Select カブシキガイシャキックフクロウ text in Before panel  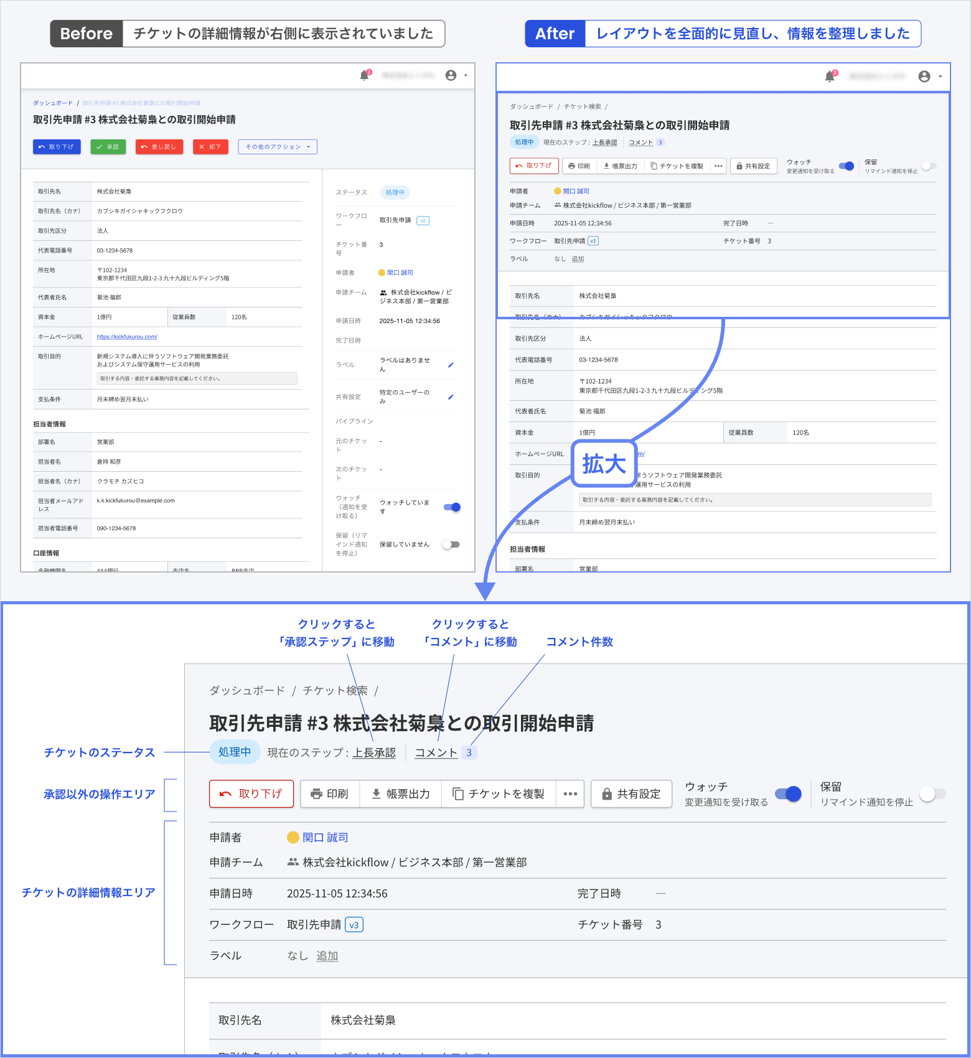(139, 211)
